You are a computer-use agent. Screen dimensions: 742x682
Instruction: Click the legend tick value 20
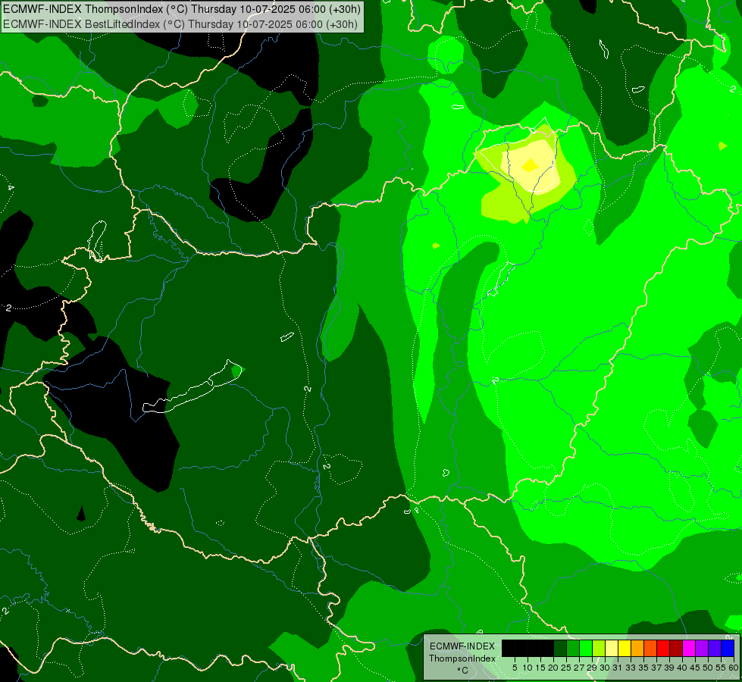[553, 668]
